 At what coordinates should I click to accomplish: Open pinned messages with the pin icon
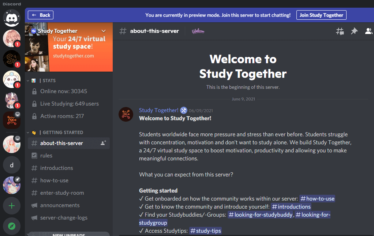pos(354,31)
